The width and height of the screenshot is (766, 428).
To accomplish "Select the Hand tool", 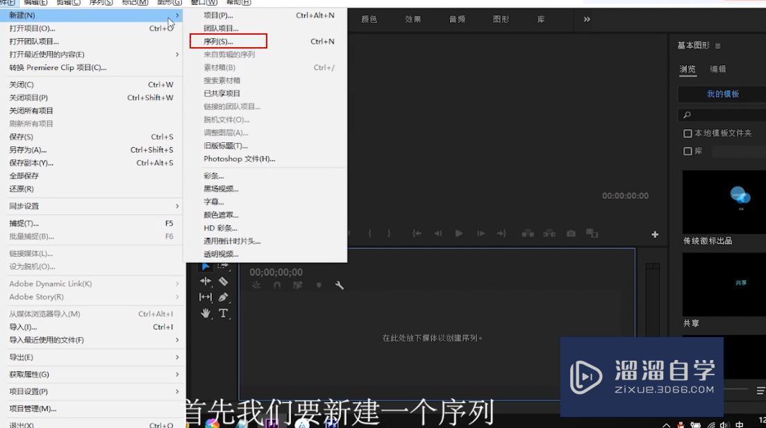I will point(206,313).
